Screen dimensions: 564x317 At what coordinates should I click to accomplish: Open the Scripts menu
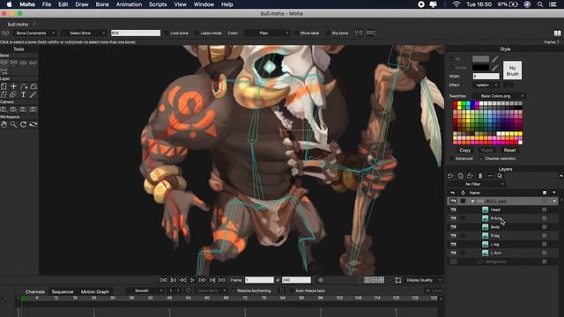point(158,4)
